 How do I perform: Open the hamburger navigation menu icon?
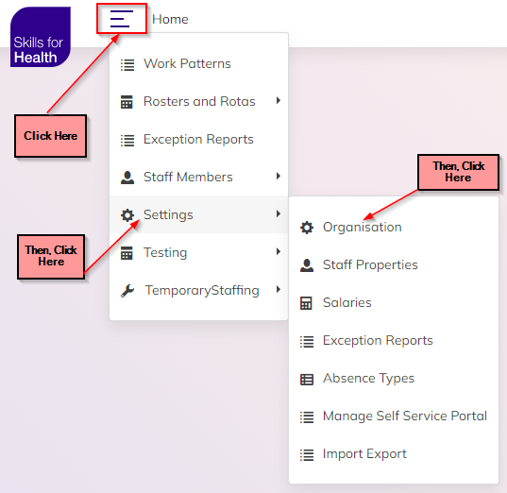[121, 19]
